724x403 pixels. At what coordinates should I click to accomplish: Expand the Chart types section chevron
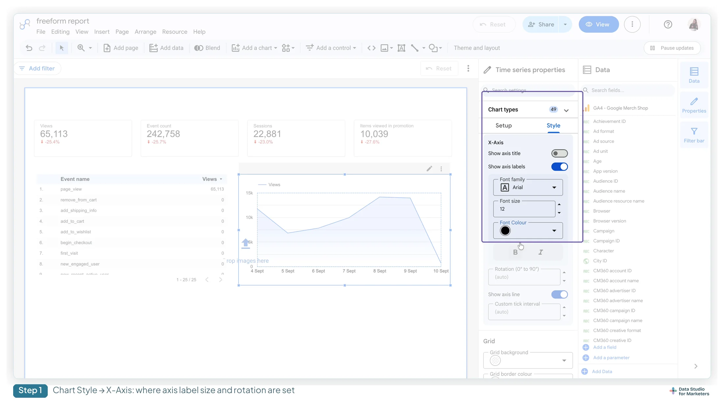(566, 110)
